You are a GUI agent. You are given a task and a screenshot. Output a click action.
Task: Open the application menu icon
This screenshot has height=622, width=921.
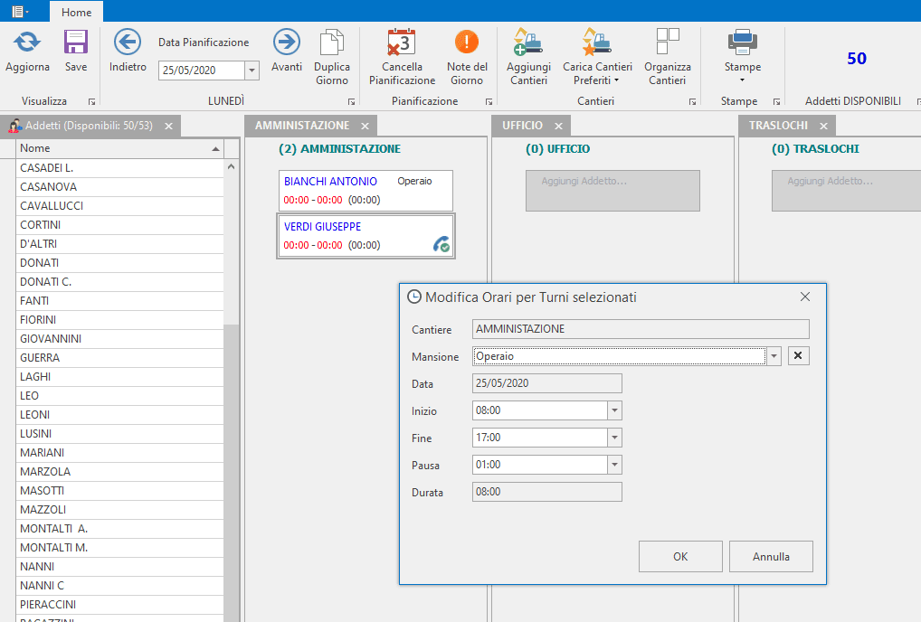pyautogui.click(x=18, y=12)
